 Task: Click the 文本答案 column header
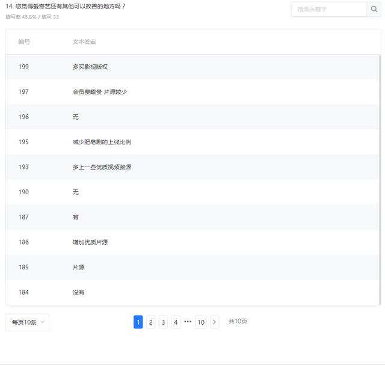(84, 41)
